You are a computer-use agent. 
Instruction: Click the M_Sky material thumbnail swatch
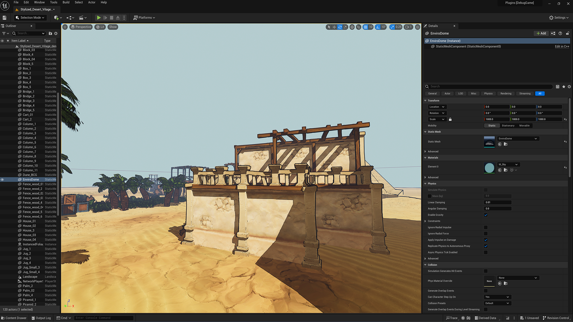[x=489, y=168]
